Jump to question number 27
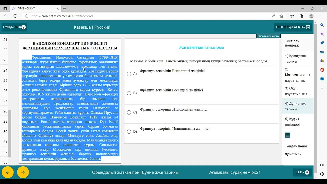327x184 pixels. pos(5,101)
